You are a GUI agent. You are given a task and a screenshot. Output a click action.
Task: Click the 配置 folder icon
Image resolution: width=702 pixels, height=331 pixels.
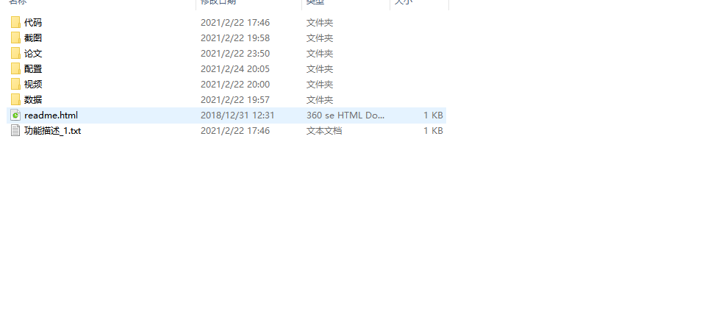(15, 68)
